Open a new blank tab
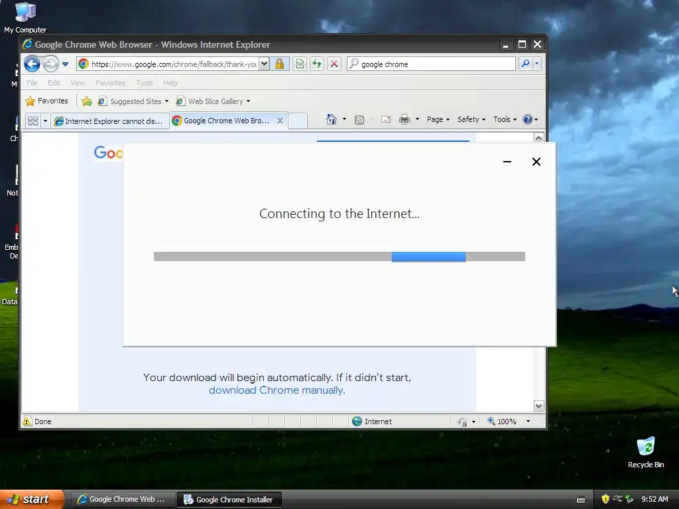The image size is (679, 509). [298, 121]
